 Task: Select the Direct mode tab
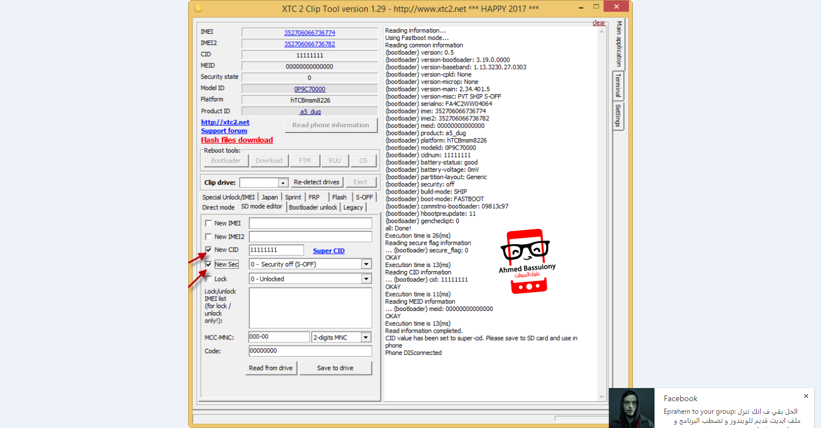[x=218, y=207]
